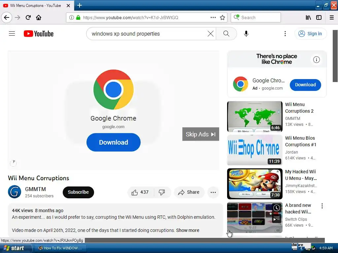The width and height of the screenshot is (338, 253).
Task: Skip Ads in the video player
Action: pyautogui.click(x=201, y=134)
